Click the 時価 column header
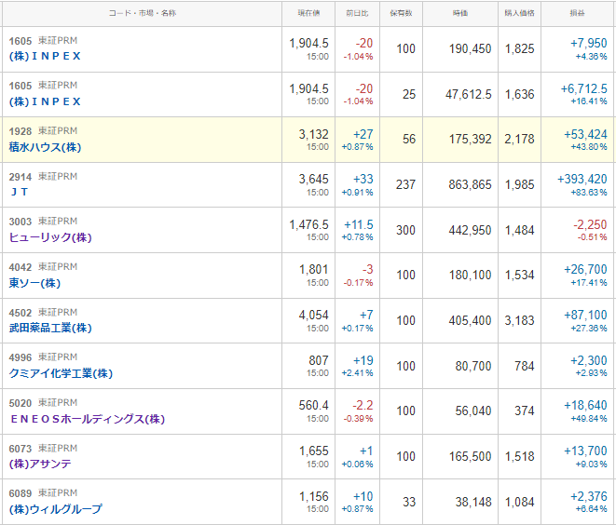Screen dimensions: 616x525 coord(460,13)
